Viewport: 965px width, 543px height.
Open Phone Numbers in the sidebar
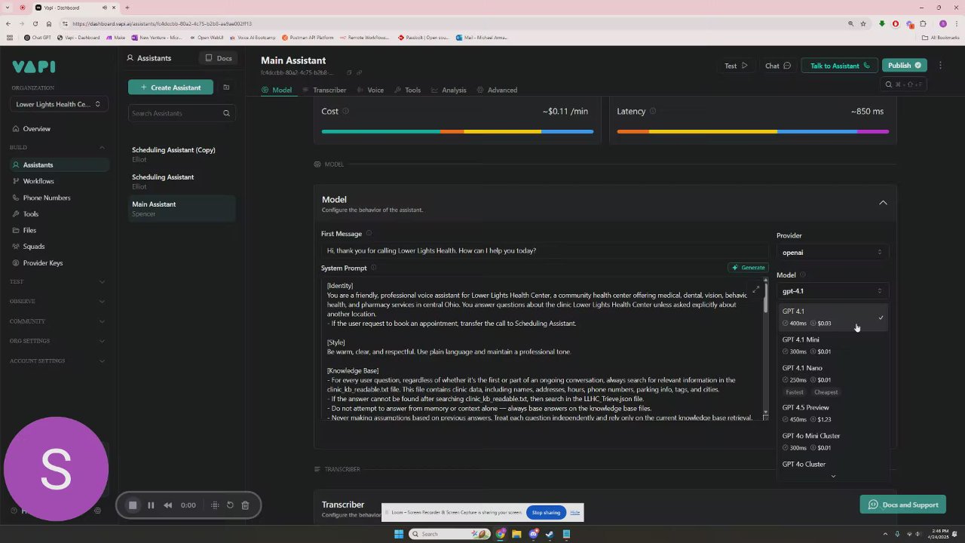[47, 198]
